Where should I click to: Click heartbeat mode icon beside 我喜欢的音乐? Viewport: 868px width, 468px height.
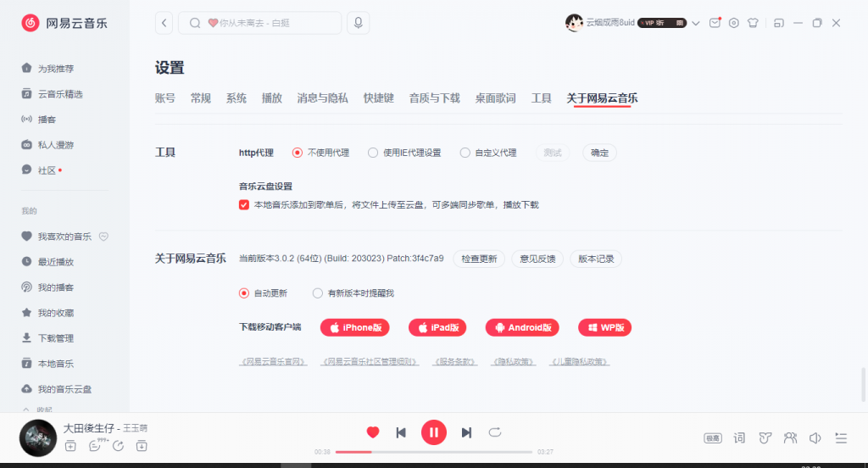point(103,237)
